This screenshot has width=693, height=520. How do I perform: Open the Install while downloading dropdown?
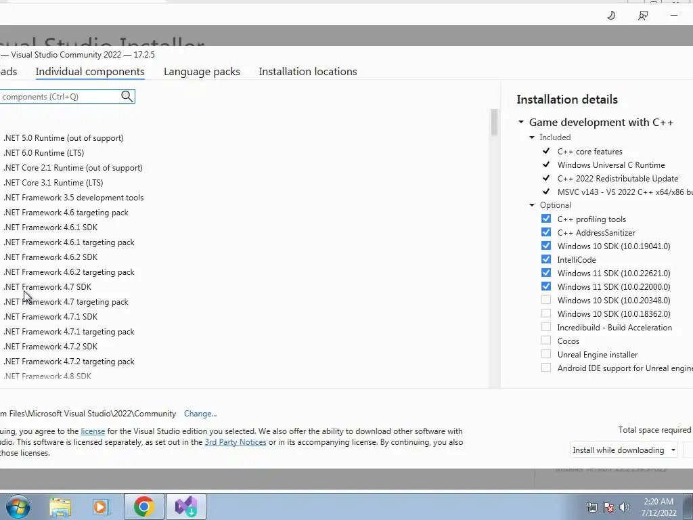(x=623, y=450)
